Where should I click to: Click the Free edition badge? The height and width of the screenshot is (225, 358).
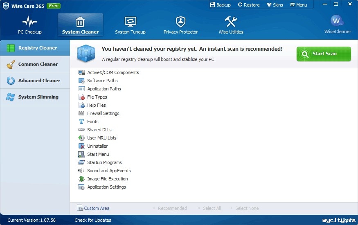pyautogui.click(x=54, y=6)
